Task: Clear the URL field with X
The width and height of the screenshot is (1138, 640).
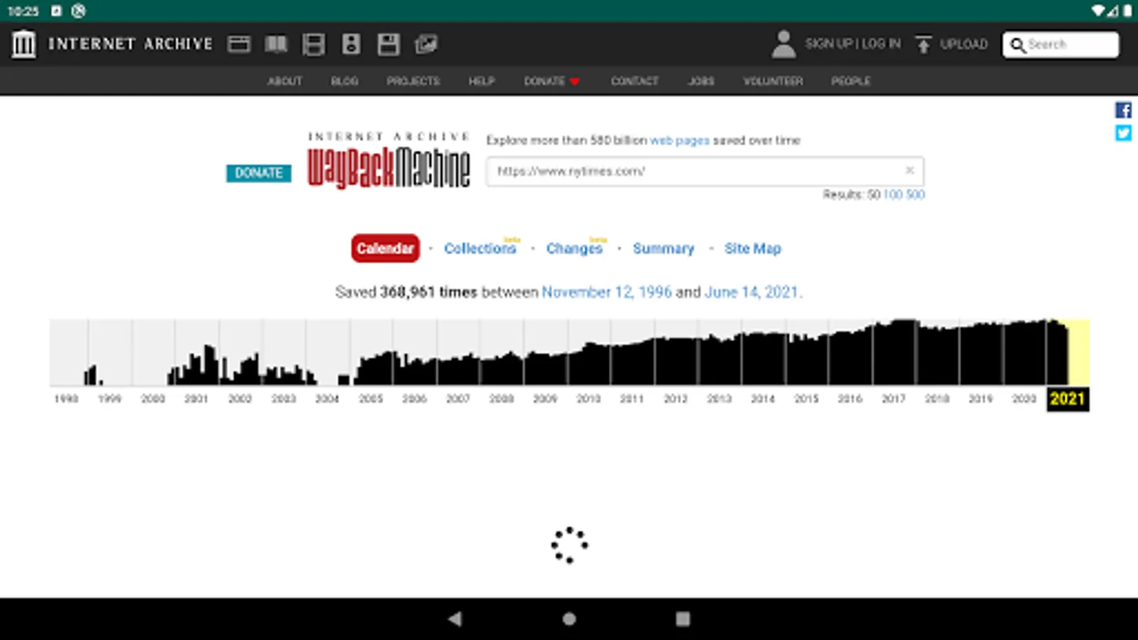Action: click(909, 171)
